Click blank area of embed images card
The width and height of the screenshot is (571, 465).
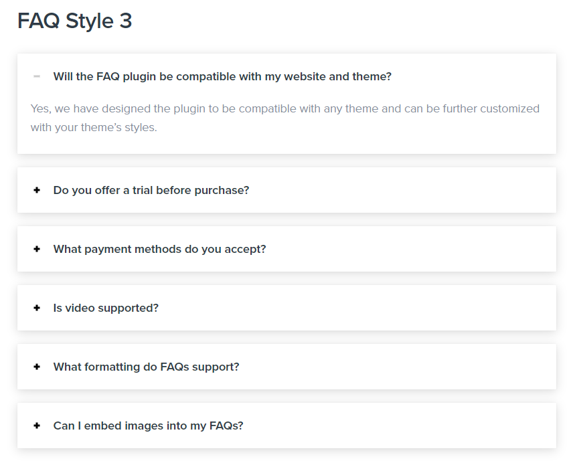coord(399,426)
